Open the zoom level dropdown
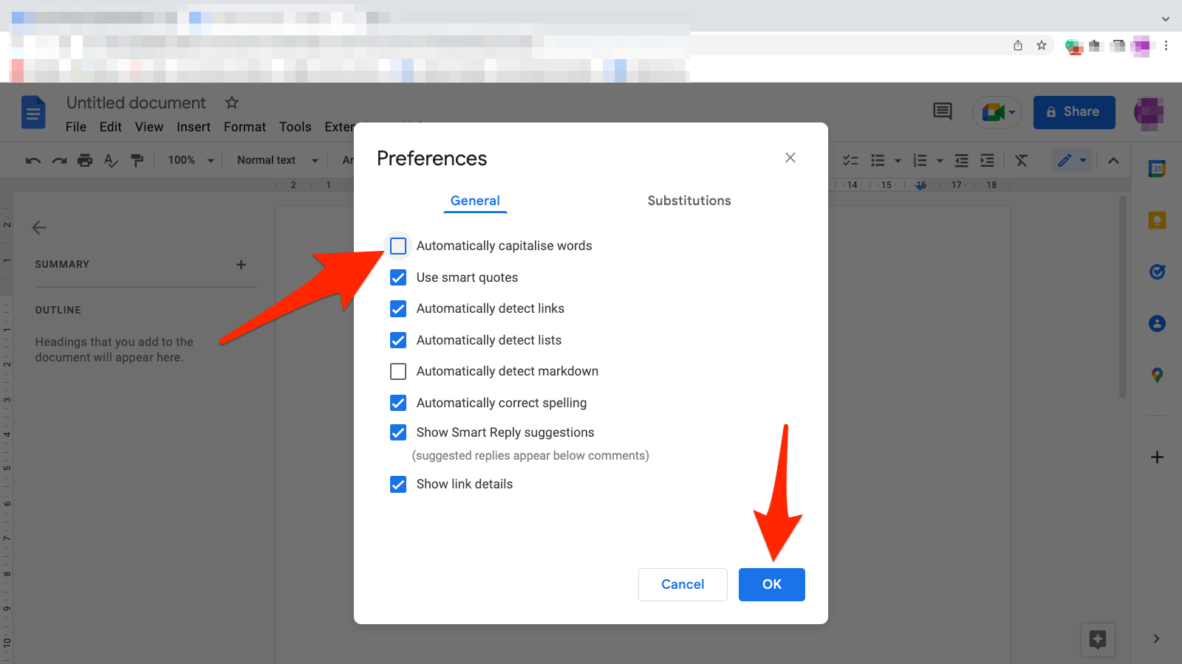This screenshot has width=1182, height=664. (x=188, y=160)
